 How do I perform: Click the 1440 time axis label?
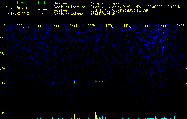point(180,26)
